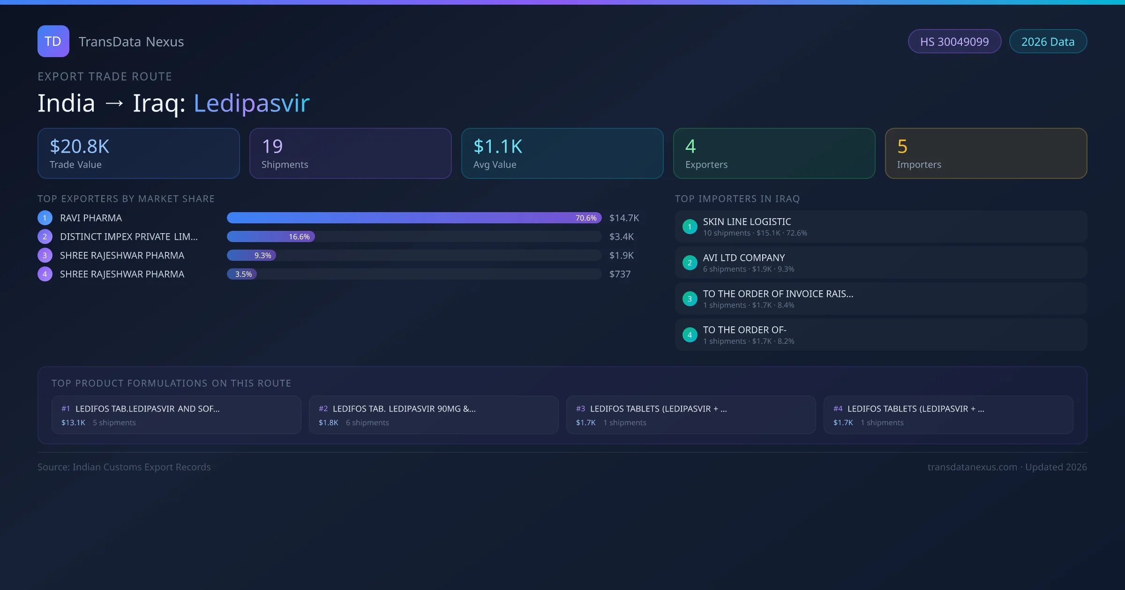Click the 16.6% market share bar
The width and height of the screenshot is (1125, 590).
pos(271,236)
